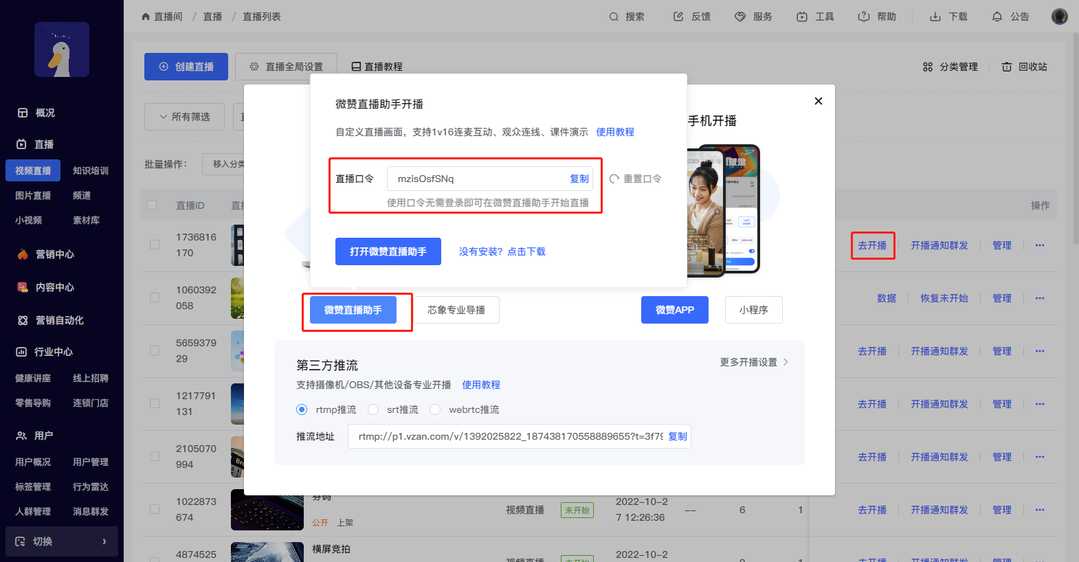Image resolution: width=1079 pixels, height=562 pixels.
Task: Check the row 1736816170 checkbox
Action: [x=155, y=245]
